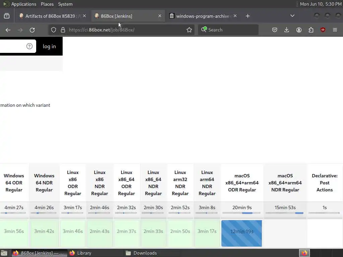
Task: Open Linux x86 NDR Regular 2min 43s stage
Action: pos(99,233)
